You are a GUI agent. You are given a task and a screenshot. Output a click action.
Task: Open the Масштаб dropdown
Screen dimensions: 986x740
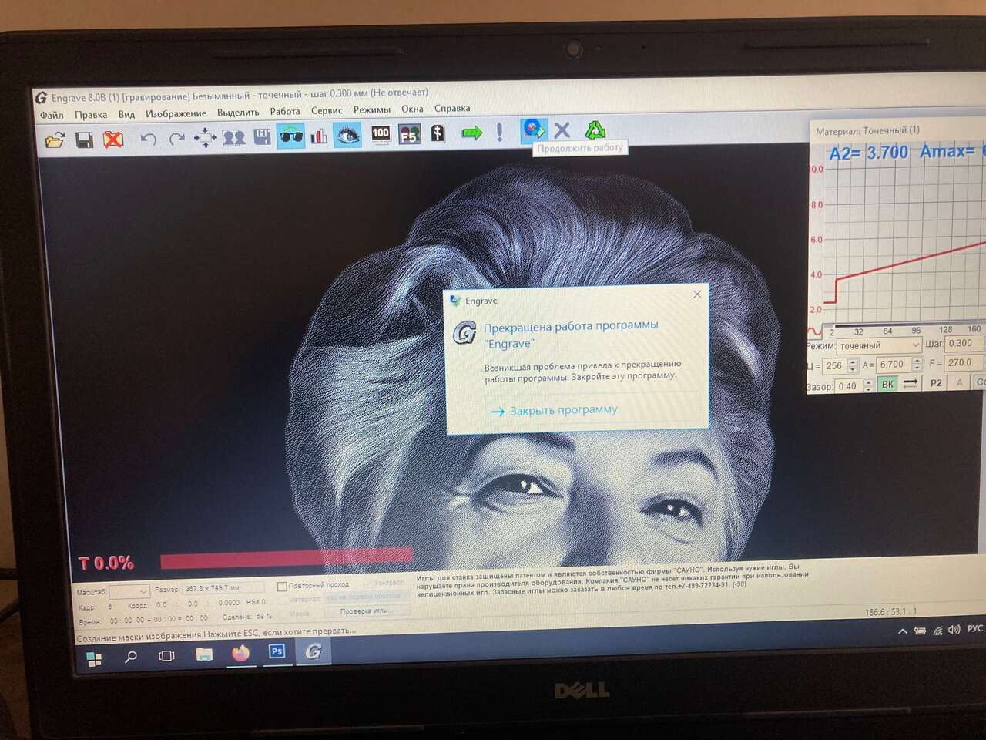pos(143,592)
